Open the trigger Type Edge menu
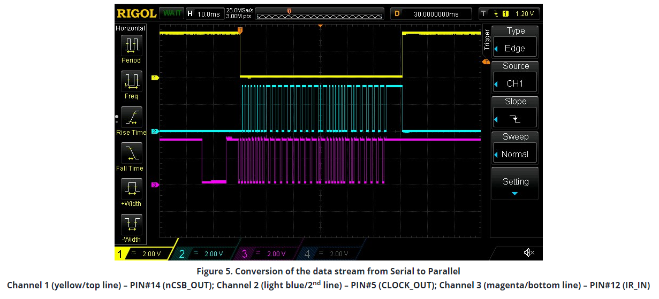 click(x=515, y=42)
